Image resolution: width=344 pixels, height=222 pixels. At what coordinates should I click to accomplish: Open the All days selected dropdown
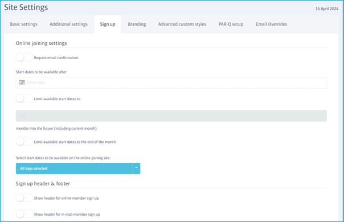tap(78, 168)
